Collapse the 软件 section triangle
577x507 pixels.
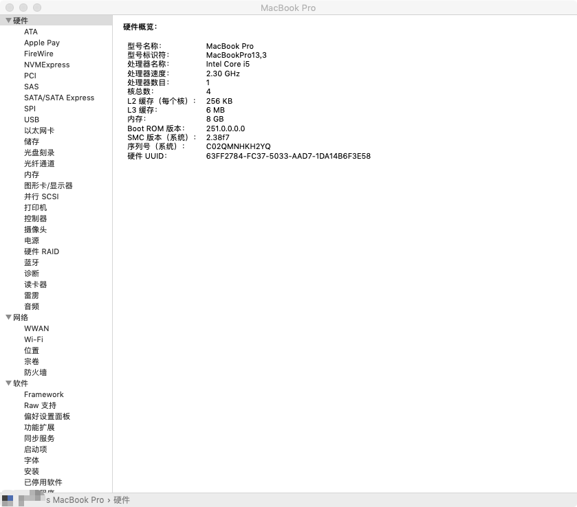tap(8, 383)
